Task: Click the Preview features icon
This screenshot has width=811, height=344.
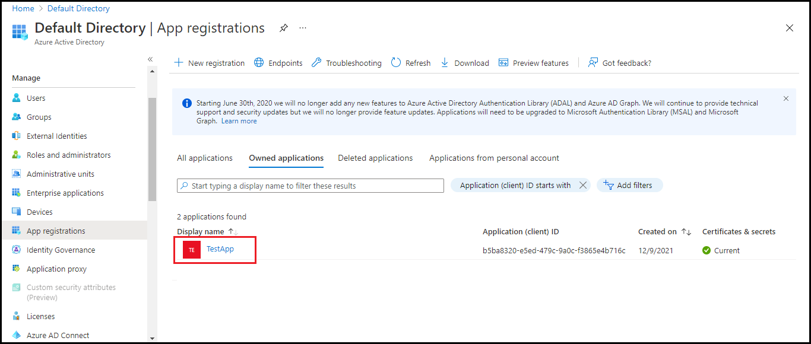Action: [503, 62]
